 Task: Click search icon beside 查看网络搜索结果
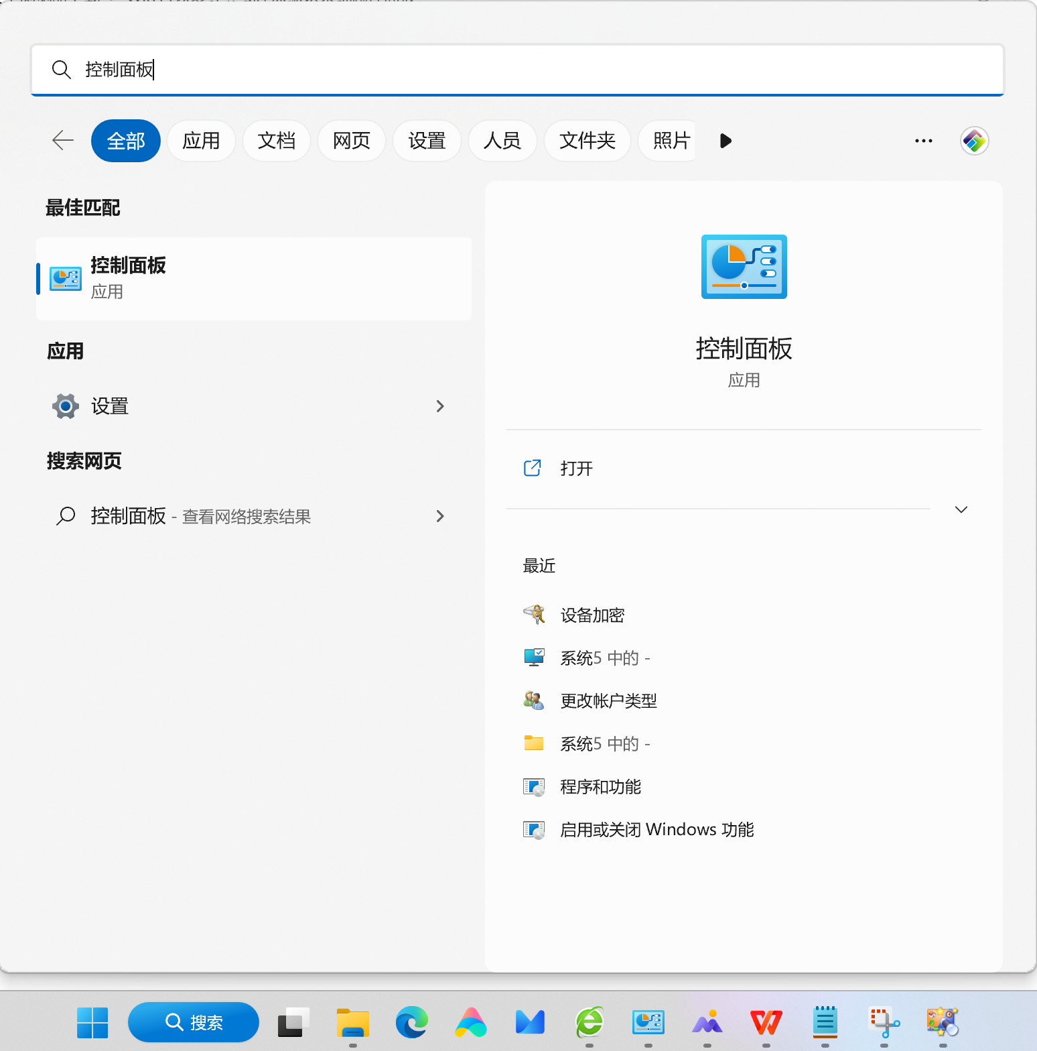tap(66, 516)
